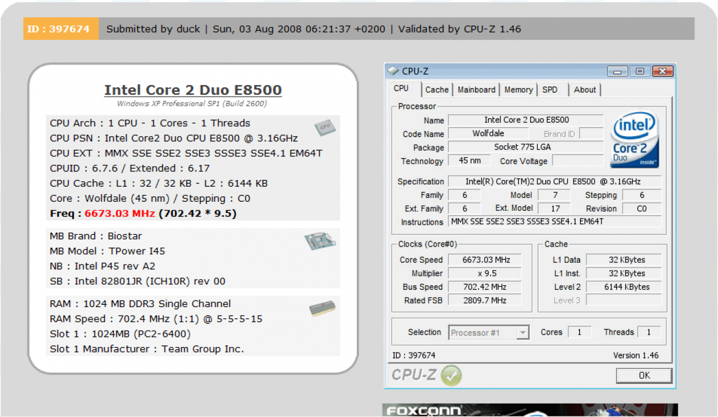Click the green validated checkmark badge
This screenshot has height=417, width=718.
pyautogui.click(x=451, y=376)
